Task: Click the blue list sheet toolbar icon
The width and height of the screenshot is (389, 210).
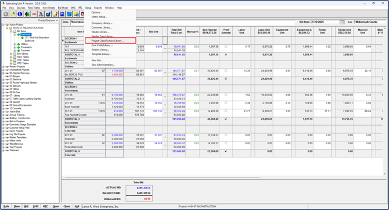Action: pos(69,14)
